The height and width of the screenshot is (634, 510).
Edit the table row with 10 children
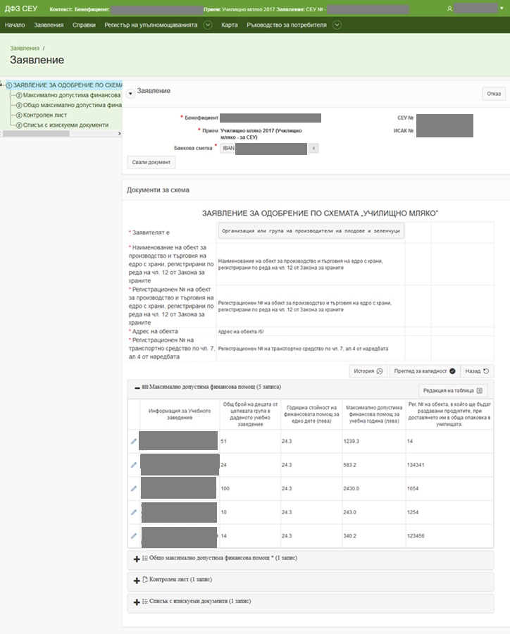coord(134,512)
